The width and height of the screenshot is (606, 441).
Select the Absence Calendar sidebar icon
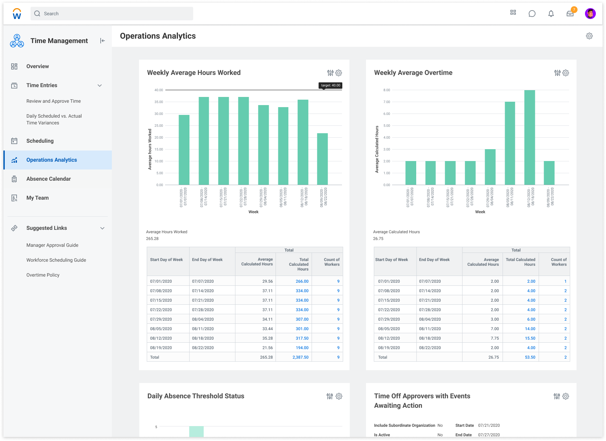(x=15, y=179)
